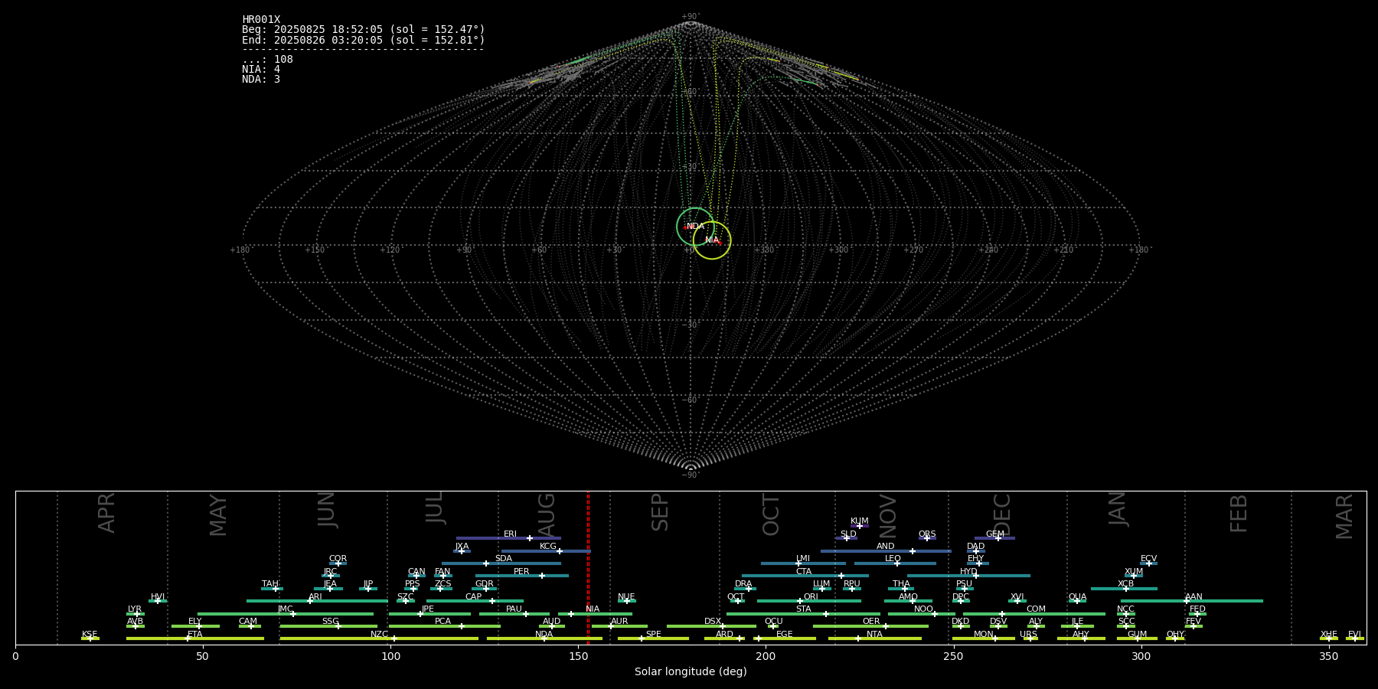Click the 'Solar longitude (deg)' axis title
Viewport: 1378px width, 689px height.
[691, 672]
